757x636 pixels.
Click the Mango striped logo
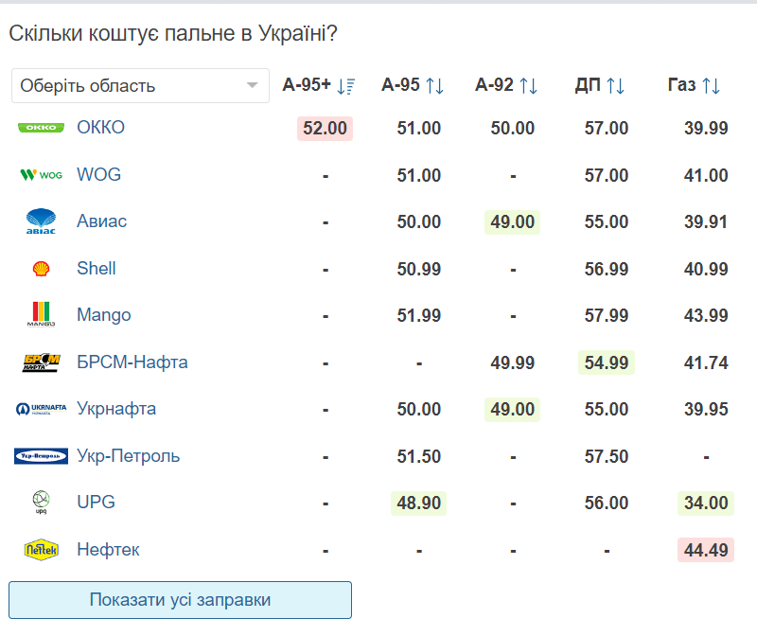(41, 315)
